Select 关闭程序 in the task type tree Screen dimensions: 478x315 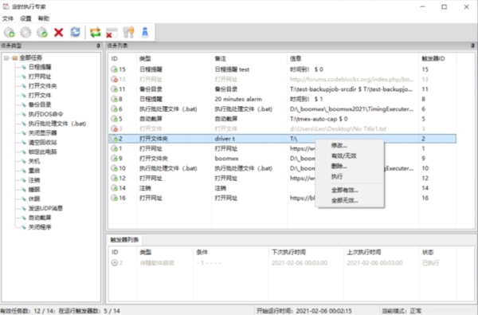tap(40, 227)
